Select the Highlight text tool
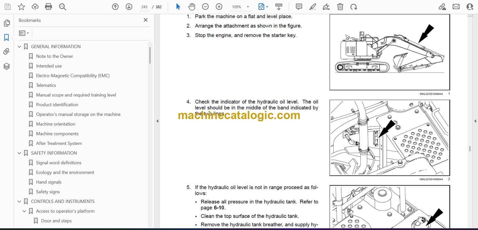Image resolution: width=478 pixels, height=230 pixels. point(313,7)
